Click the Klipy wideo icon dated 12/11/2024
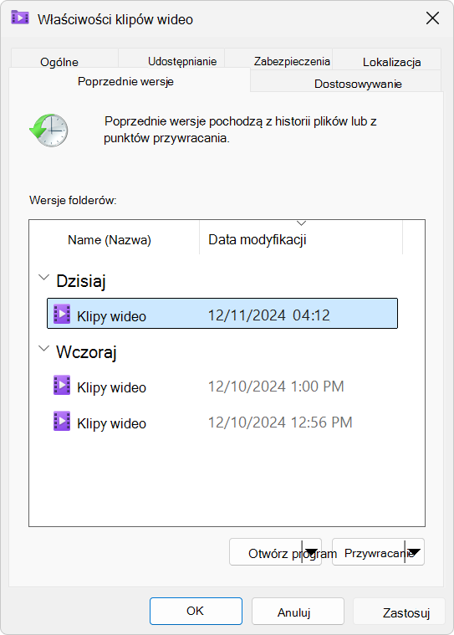This screenshot has width=454, height=635. 62,314
